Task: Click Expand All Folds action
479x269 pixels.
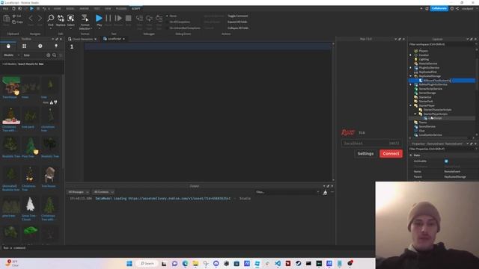Action: pos(237,22)
